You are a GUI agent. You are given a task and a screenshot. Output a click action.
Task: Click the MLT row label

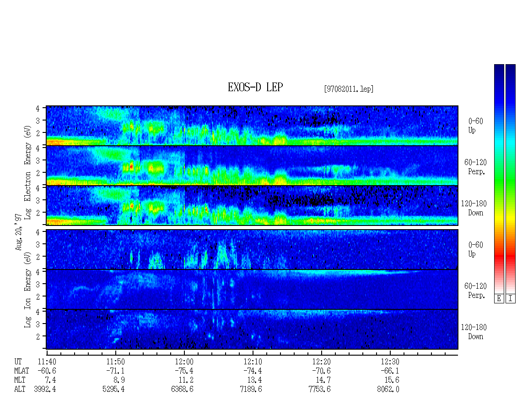point(20,380)
